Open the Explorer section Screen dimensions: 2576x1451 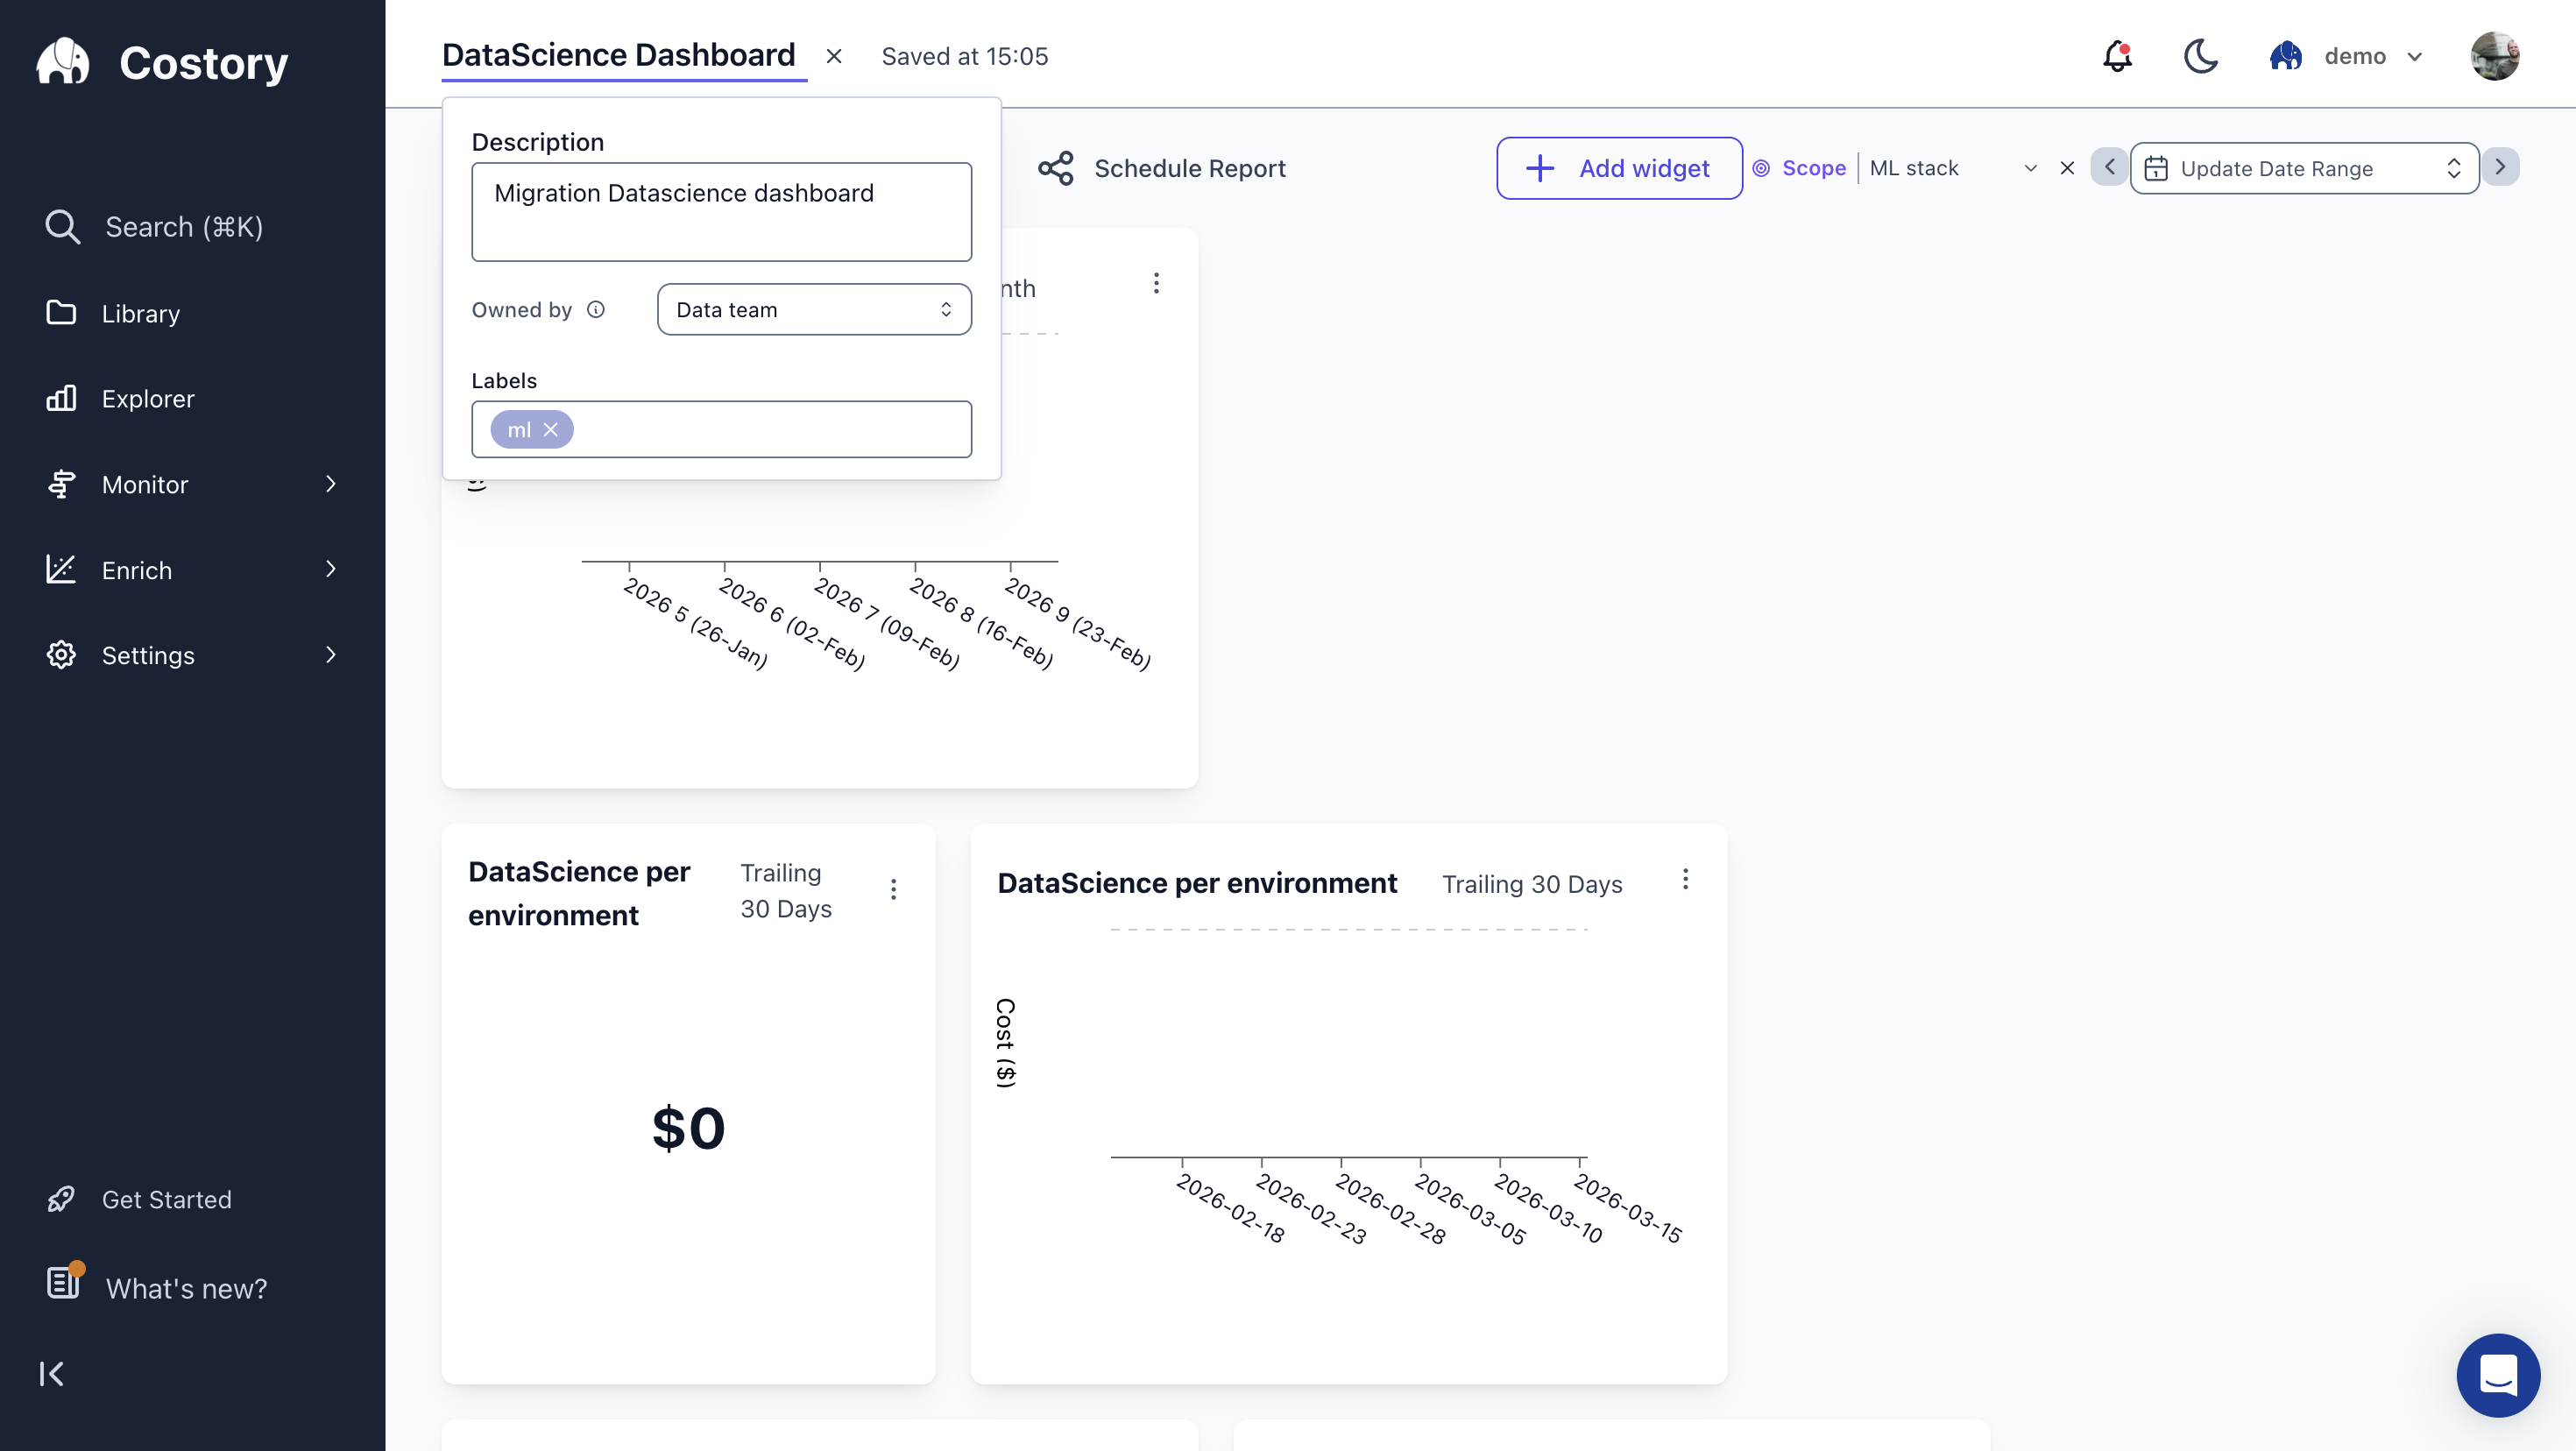[147, 398]
